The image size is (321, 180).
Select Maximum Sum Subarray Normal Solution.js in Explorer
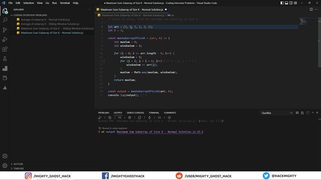tap(52, 32)
